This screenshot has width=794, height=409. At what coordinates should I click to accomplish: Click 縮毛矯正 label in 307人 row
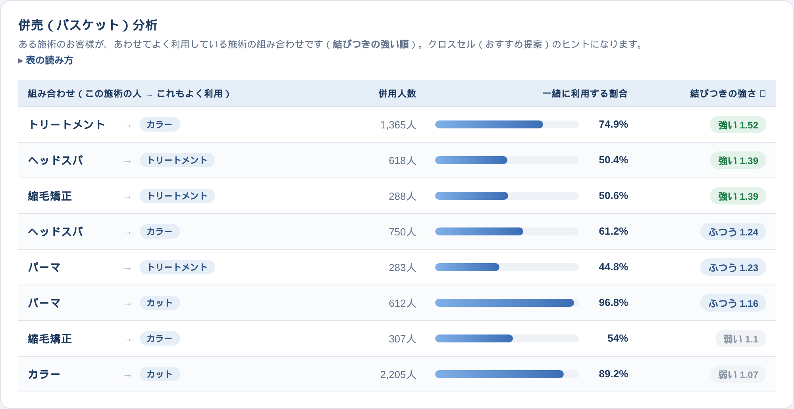[x=50, y=338]
